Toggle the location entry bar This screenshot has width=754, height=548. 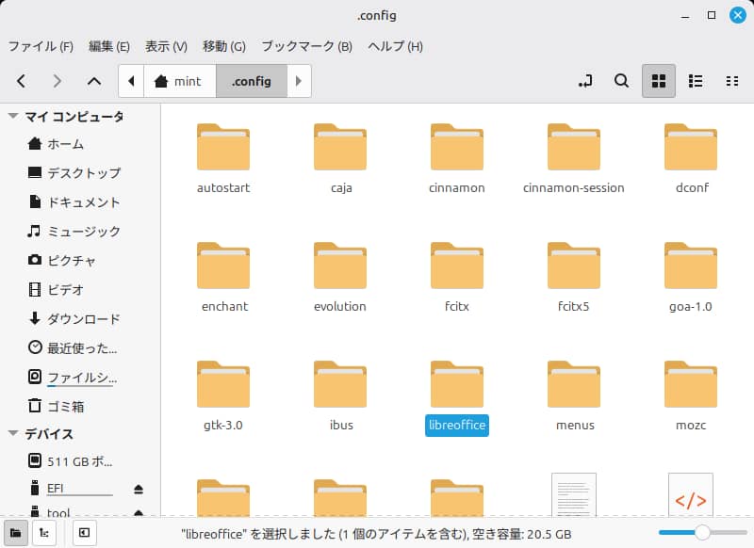(584, 81)
